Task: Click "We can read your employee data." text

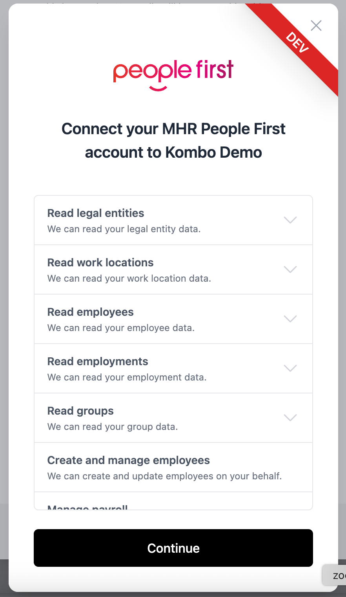Action: (121, 328)
